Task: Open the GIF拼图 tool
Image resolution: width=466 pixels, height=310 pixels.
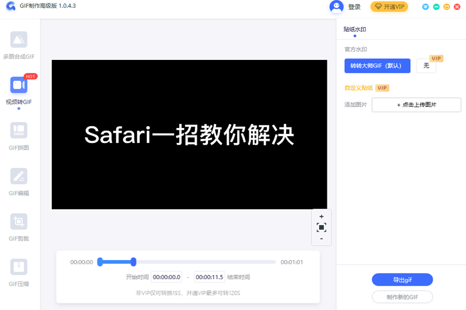Action: [x=19, y=131]
